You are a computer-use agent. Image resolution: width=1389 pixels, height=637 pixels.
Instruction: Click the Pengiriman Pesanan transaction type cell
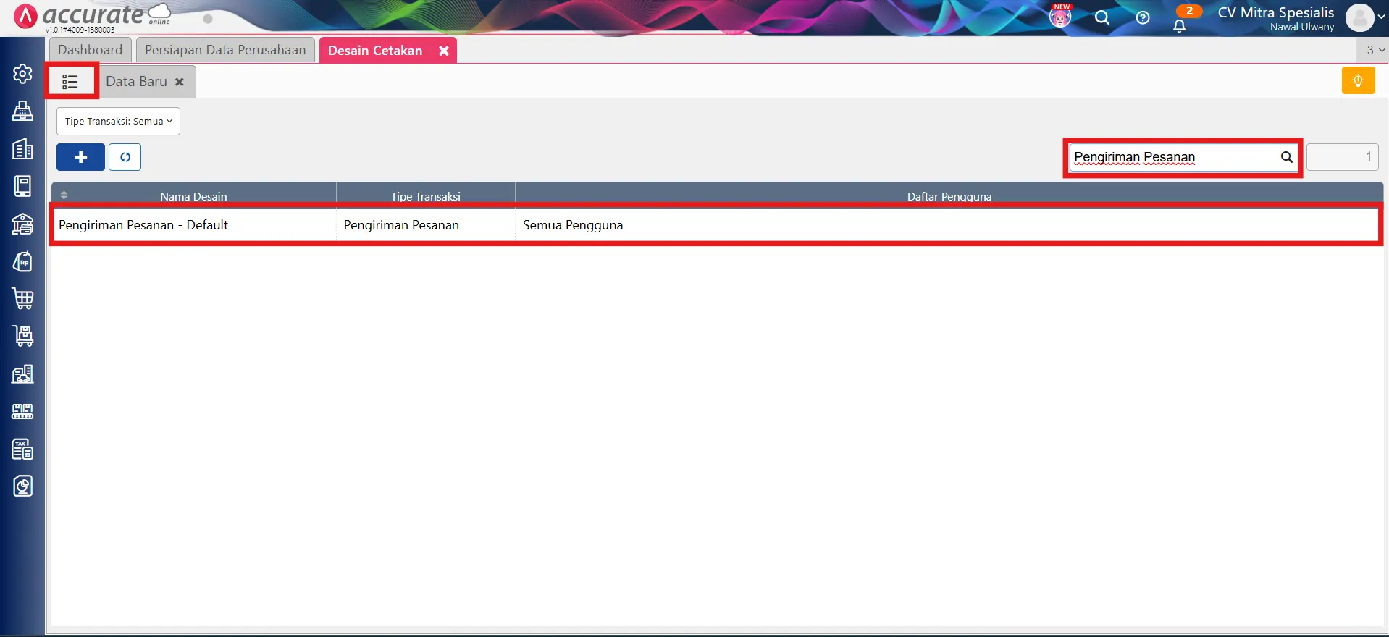click(426, 225)
